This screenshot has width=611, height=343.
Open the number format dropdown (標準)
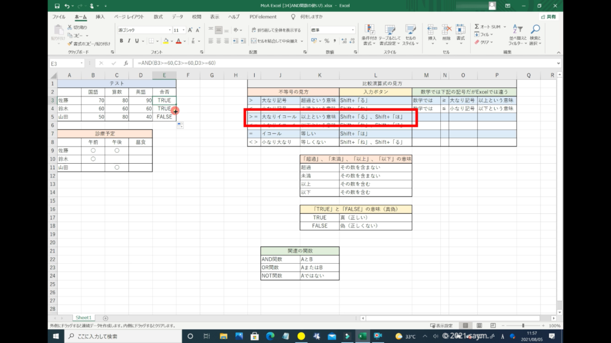[352, 29]
